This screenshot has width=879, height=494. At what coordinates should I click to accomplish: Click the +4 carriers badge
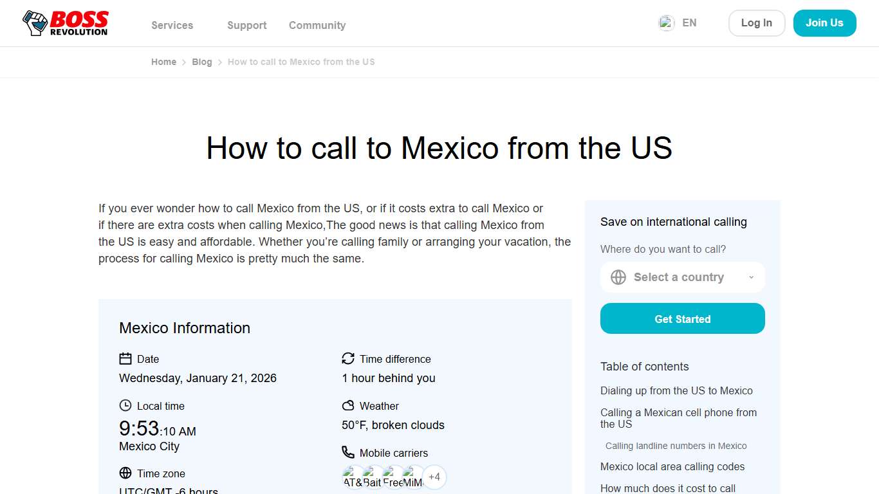pos(434,477)
